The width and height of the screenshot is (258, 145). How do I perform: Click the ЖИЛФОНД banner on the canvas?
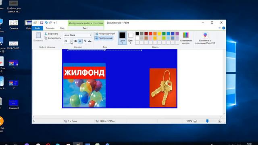coord(84,73)
